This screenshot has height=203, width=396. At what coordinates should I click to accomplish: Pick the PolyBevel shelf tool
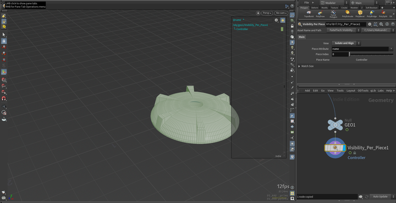[360, 14]
